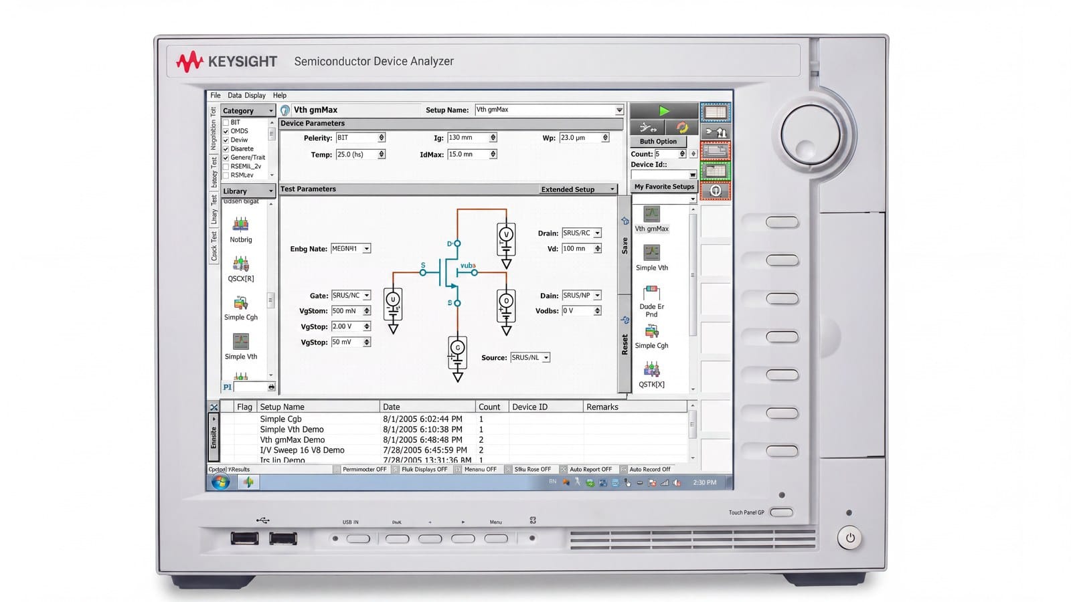Uncheck the Deviw category checkbox

pyautogui.click(x=226, y=140)
